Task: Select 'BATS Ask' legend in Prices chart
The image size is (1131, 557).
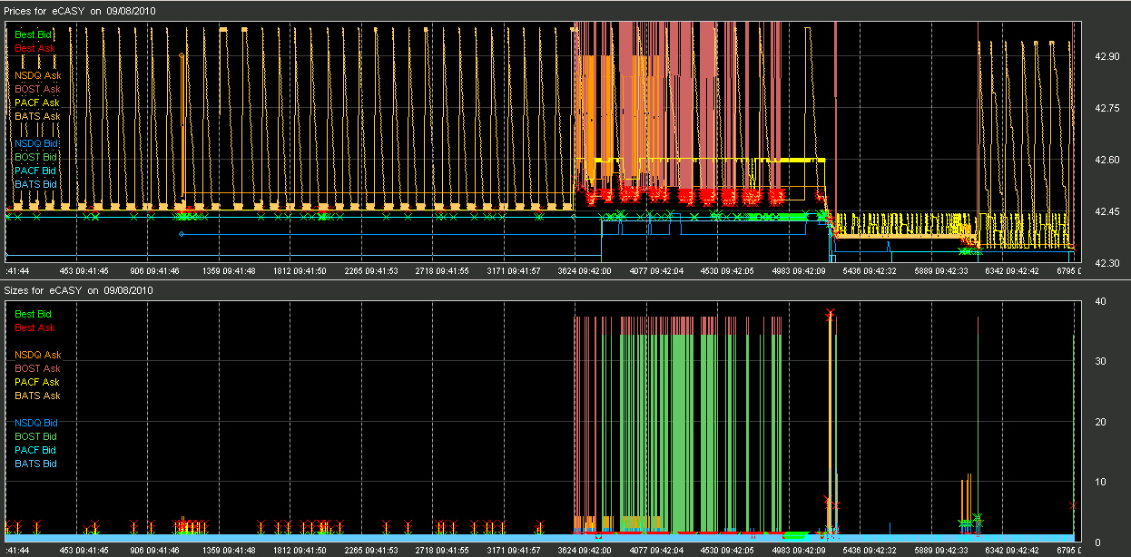Action: [37, 116]
